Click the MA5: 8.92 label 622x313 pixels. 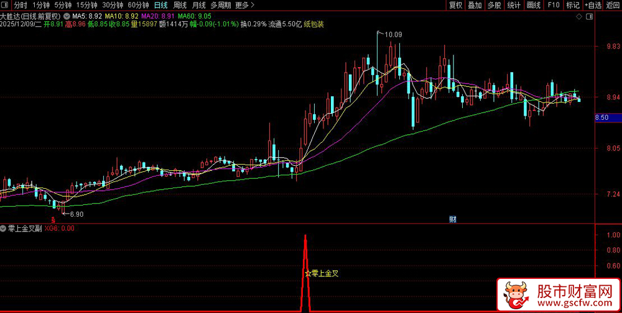click(x=86, y=16)
